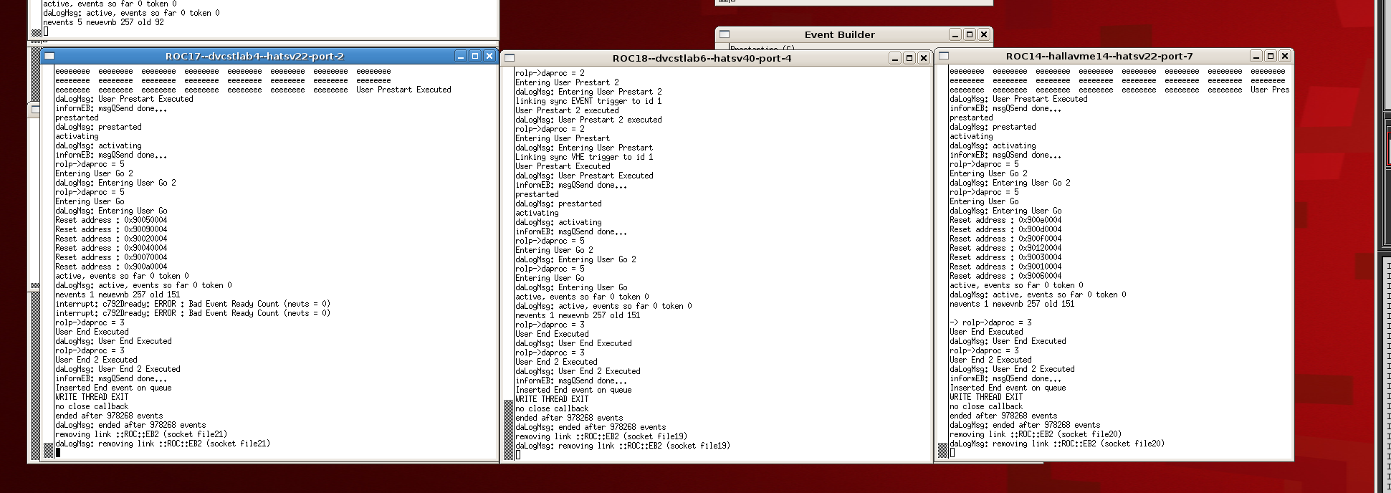Close the Event Builder window
This screenshot has height=493, width=1391.
984,34
